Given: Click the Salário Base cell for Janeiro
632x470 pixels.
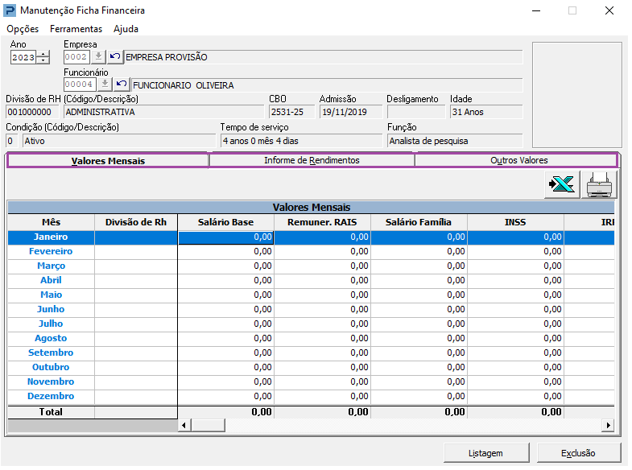Looking at the screenshot, I should point(226,237).
